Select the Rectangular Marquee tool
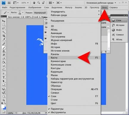129x115 pixels. [x=4, y=25]
